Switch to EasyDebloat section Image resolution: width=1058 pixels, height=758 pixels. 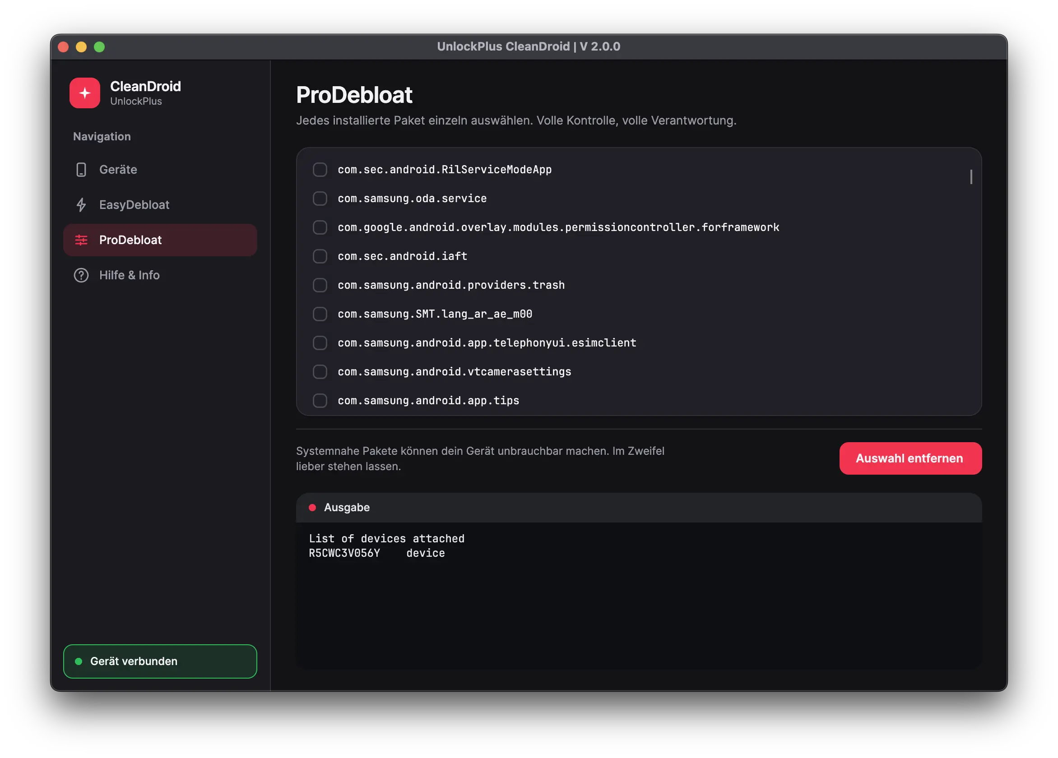point(160,205)
